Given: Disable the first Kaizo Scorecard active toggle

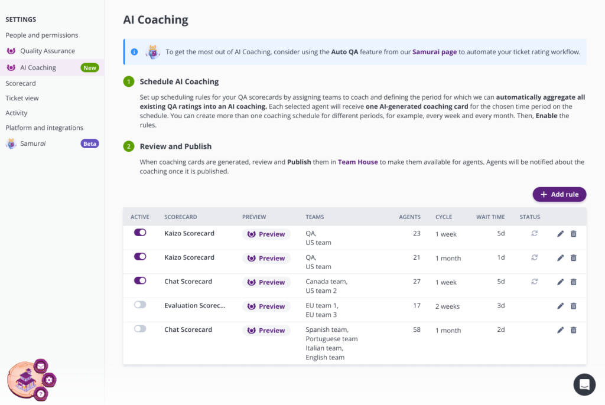Looking at the screenshot, I should (x=139, y=232).
